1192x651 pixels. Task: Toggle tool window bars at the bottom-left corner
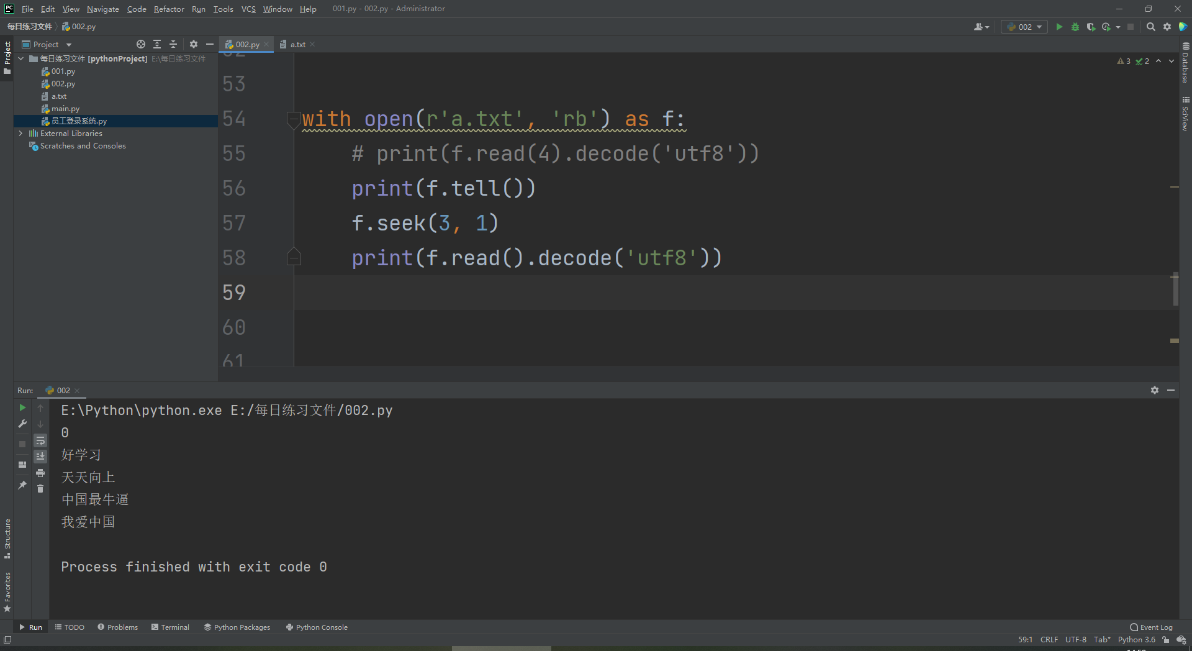click(x=7, y=640)
